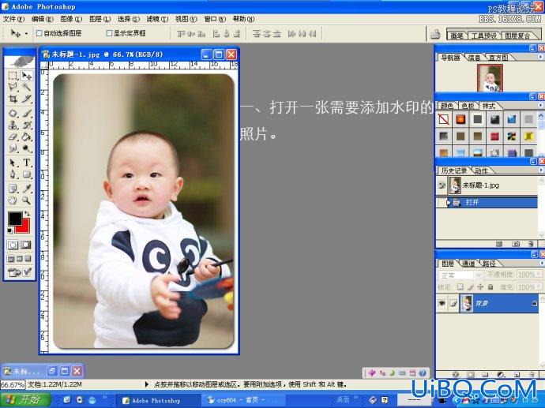Open the 文件 menu

pos(13,19)
